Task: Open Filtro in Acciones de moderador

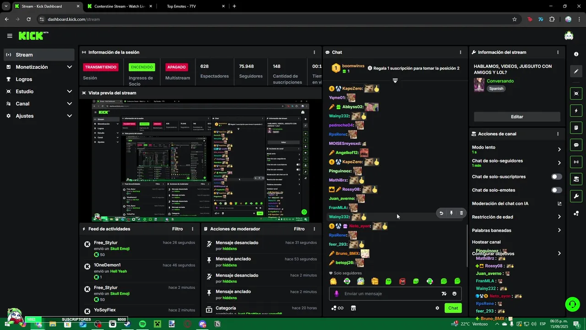Action: tap(299, 229)
